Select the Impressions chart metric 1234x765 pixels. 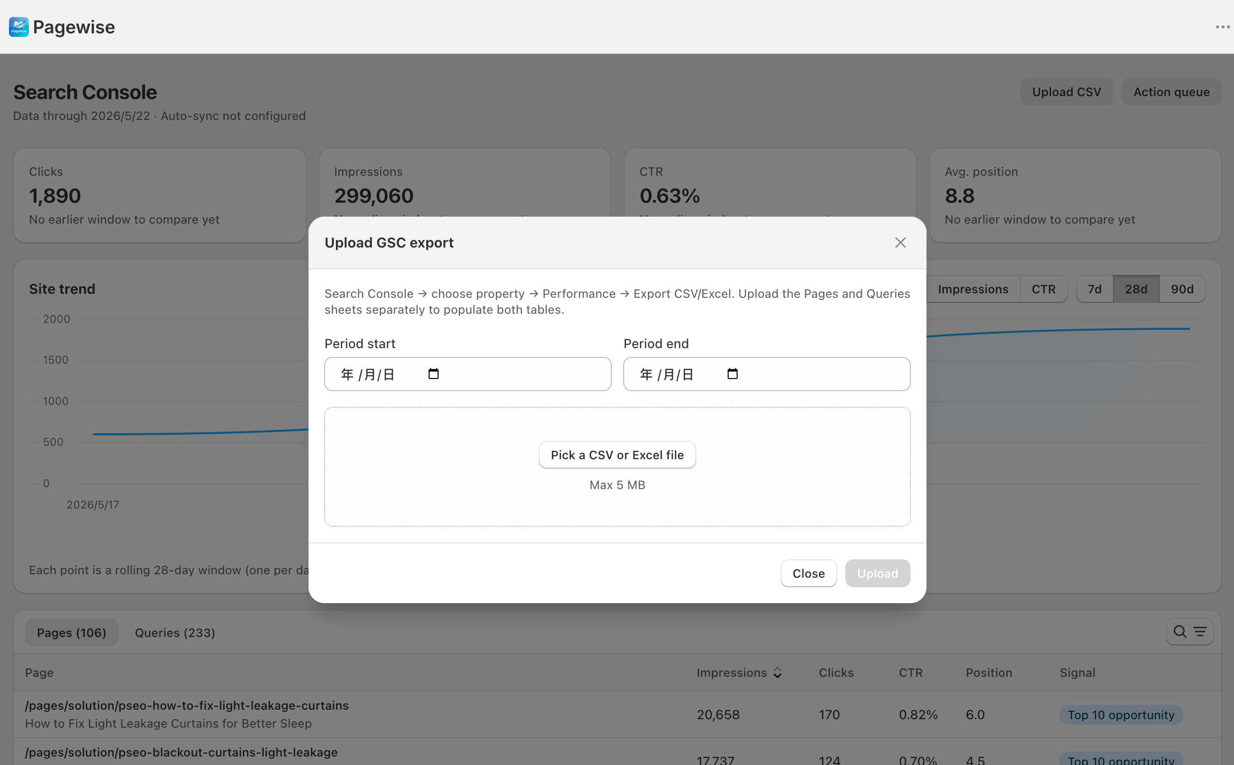(x=972, y=289)
